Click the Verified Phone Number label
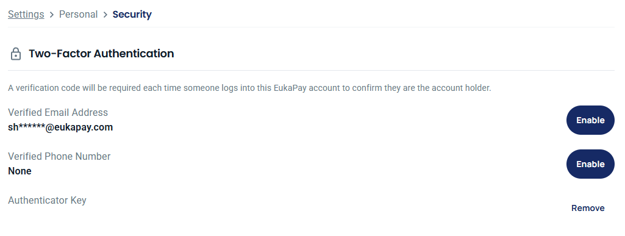Screen dimensions: 625x236 [59, 156]
